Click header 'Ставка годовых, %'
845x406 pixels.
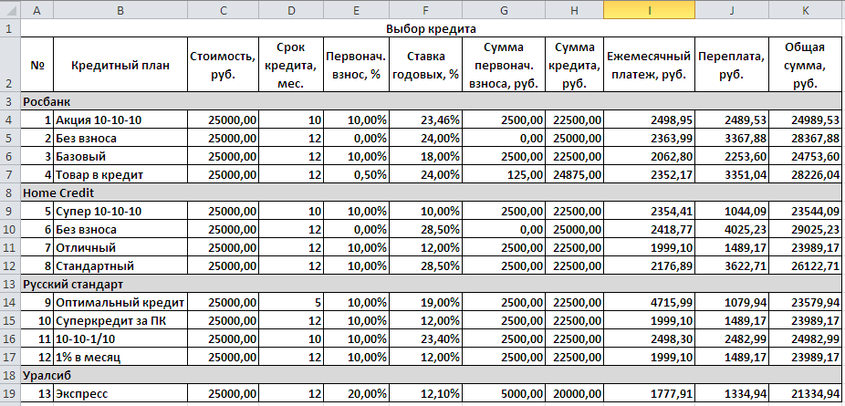(x=425, y=65)
